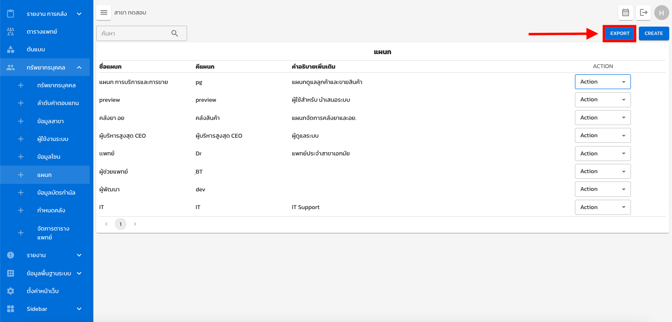Image resolution: width=672 pixels, height=322 pixels.
Task: Click the widgets icon beside Sidebar
Action: (11, 309)
